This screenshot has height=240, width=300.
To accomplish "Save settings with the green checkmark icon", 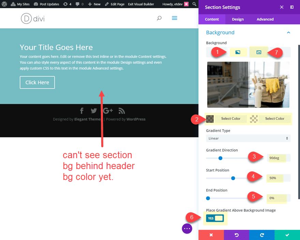I will click(x=287, y=235).
